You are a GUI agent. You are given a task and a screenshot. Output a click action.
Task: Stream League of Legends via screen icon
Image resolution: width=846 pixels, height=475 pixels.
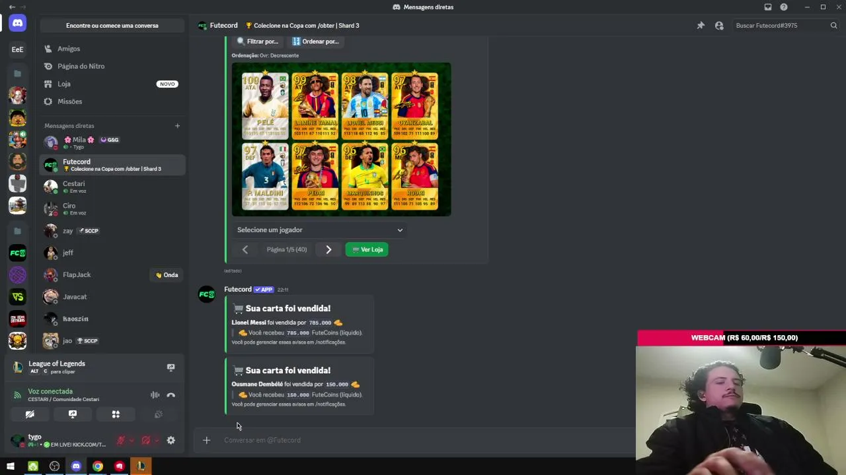[171, 367]
